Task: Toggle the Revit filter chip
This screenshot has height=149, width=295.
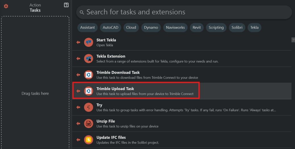Action: [197, 27]
